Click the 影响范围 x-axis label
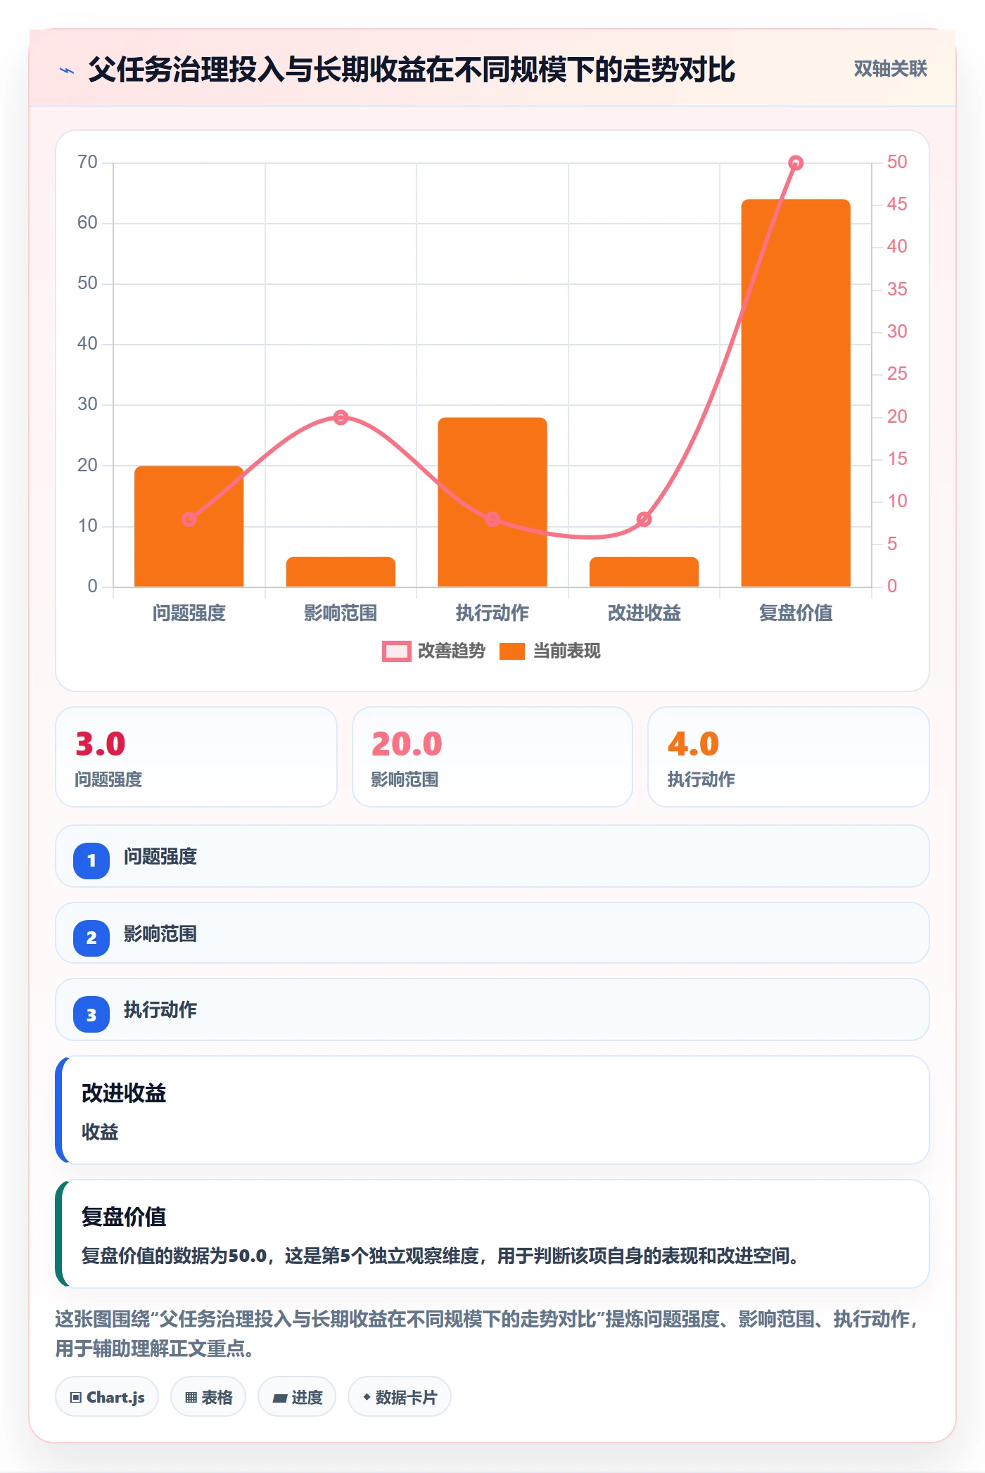 [341, 613]
